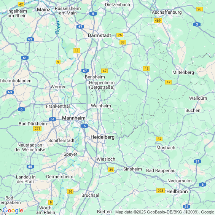Select the yellow 271 road marker
Viewport: 215px width, 215px height.
pos(37,129)
